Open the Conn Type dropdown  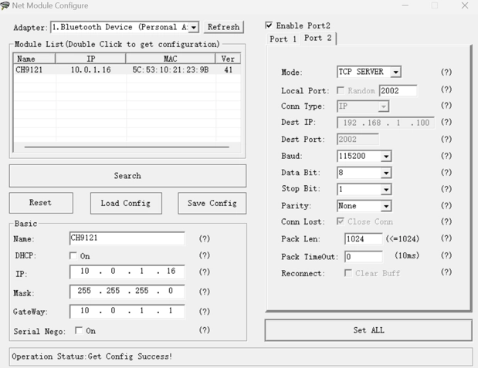[384, 106]
